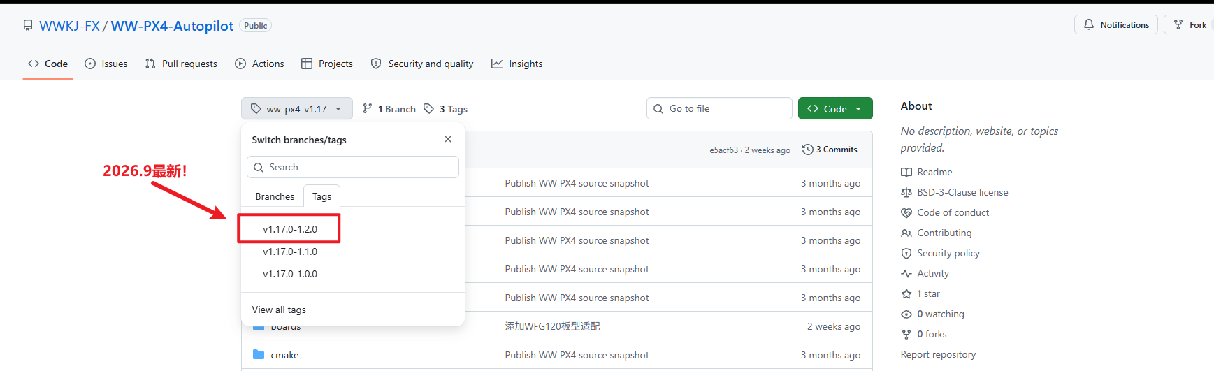Viewport: 1214px width, 371px height.
Task: Open the 0 watching link
Action: (941, 314)
